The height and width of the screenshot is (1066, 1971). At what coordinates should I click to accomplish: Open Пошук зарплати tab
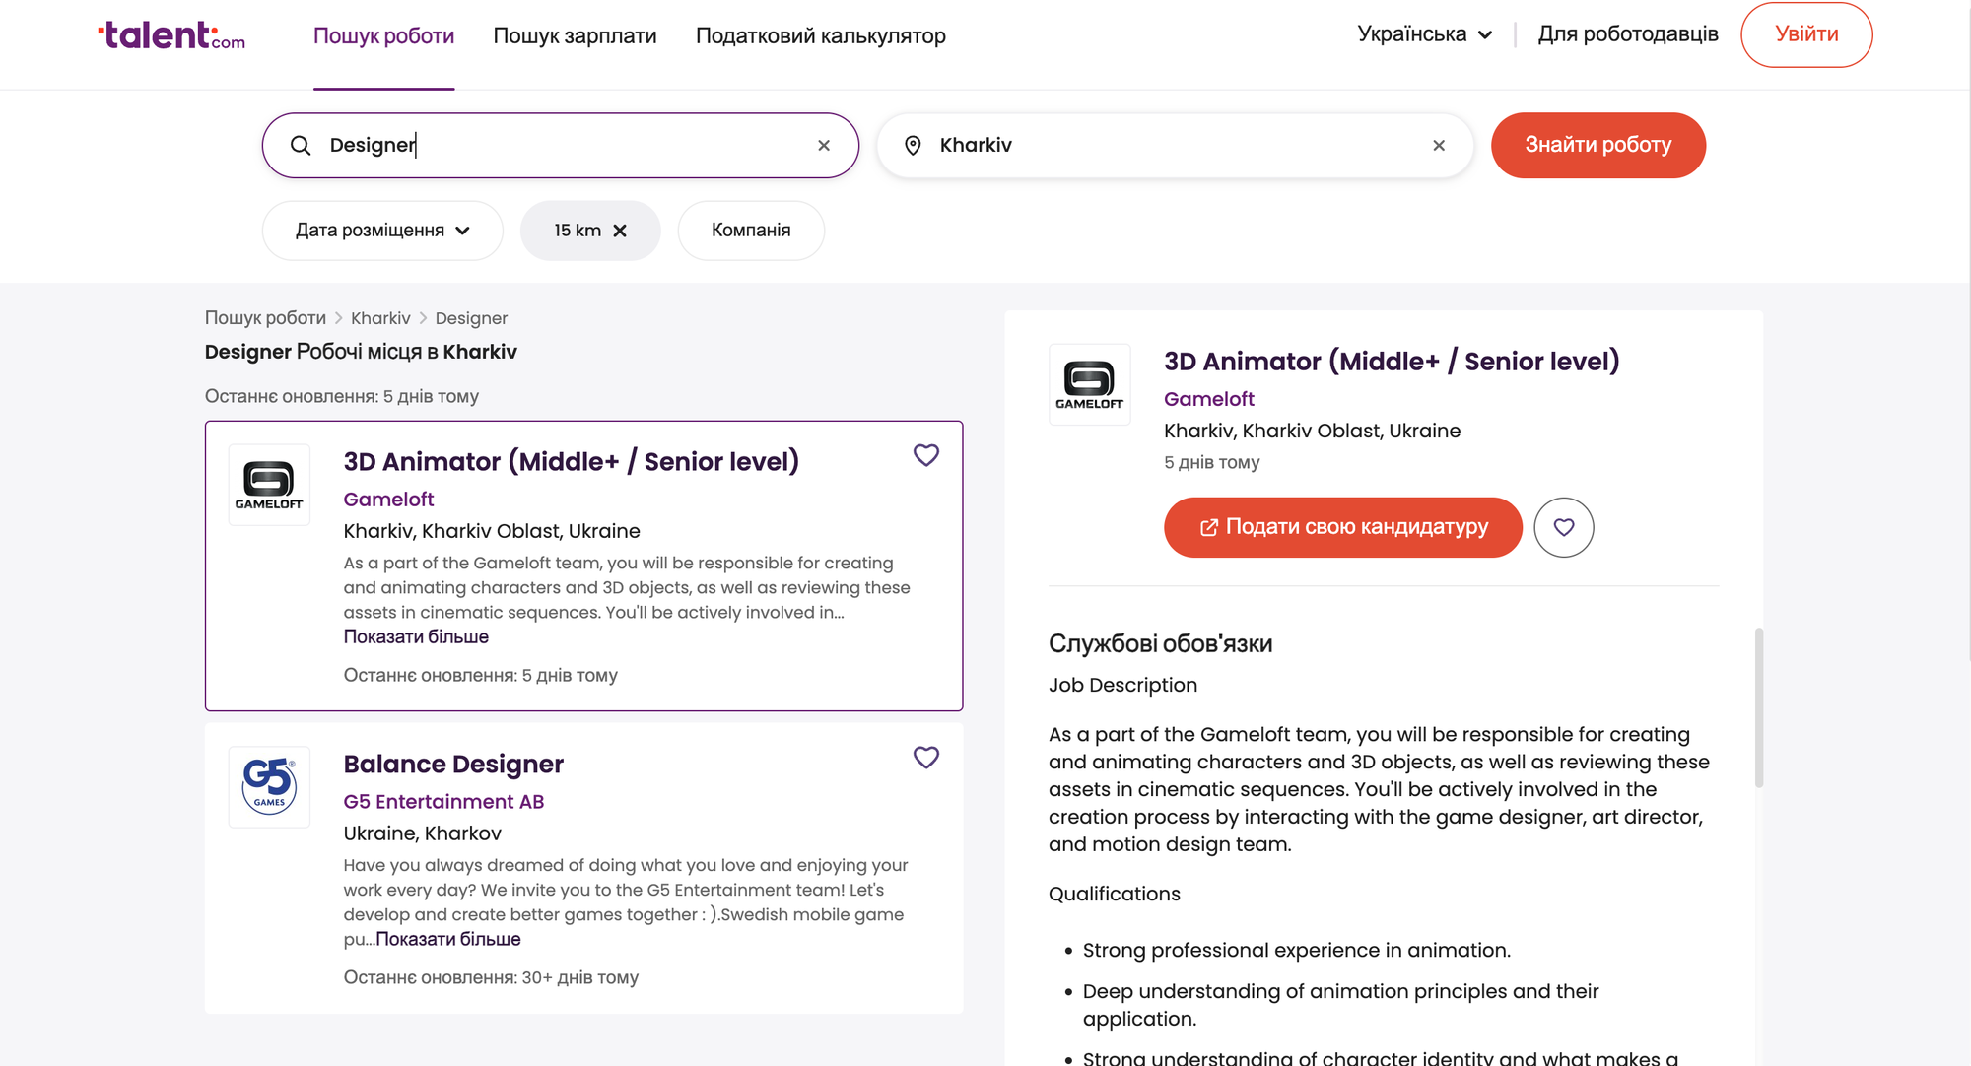575,36
